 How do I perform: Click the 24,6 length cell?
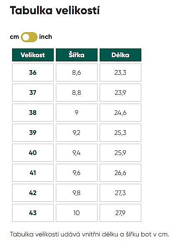pyautogui.click(x=120, y=113)
